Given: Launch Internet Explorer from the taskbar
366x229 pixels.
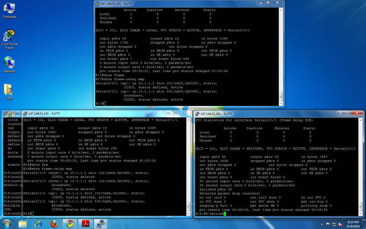Looking at the screenshot, I should (38, 224).
